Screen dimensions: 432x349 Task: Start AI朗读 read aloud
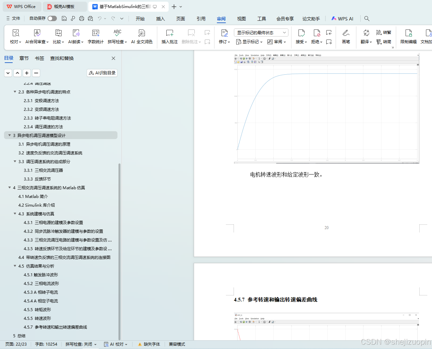tap(76, 37)
